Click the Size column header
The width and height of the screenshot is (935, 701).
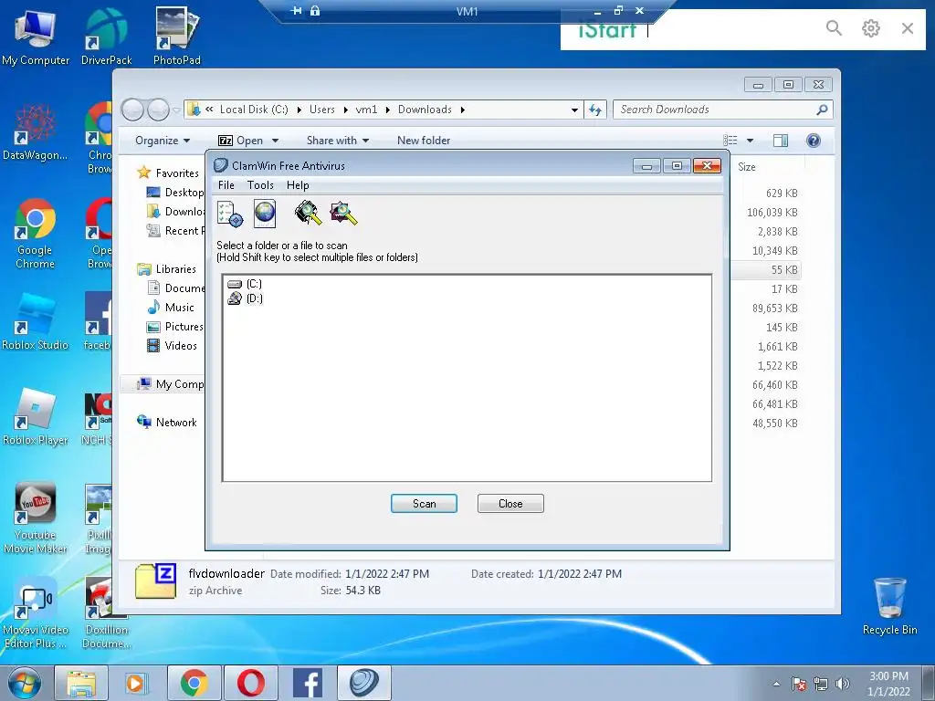tap(747, 167)
